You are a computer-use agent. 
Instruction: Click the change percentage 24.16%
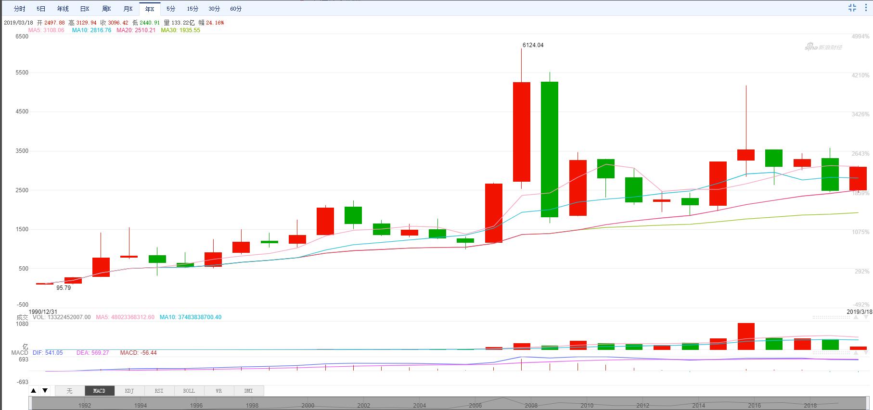click(x=215, y=23)
